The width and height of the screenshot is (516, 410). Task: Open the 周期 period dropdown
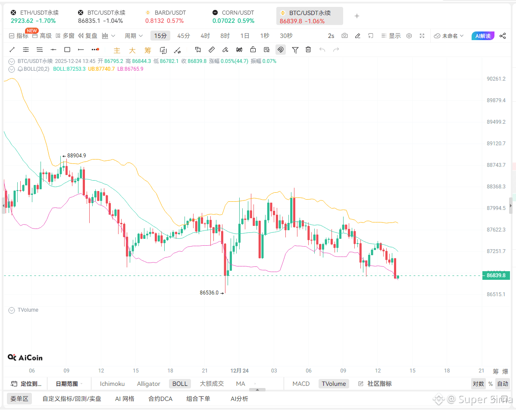point(134,36)
